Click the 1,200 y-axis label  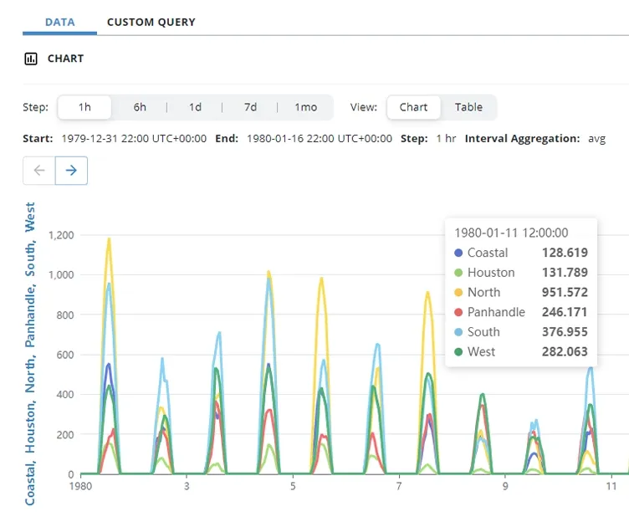[x=61, y=235]
